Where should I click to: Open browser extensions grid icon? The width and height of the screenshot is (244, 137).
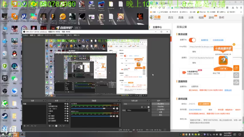227,7
